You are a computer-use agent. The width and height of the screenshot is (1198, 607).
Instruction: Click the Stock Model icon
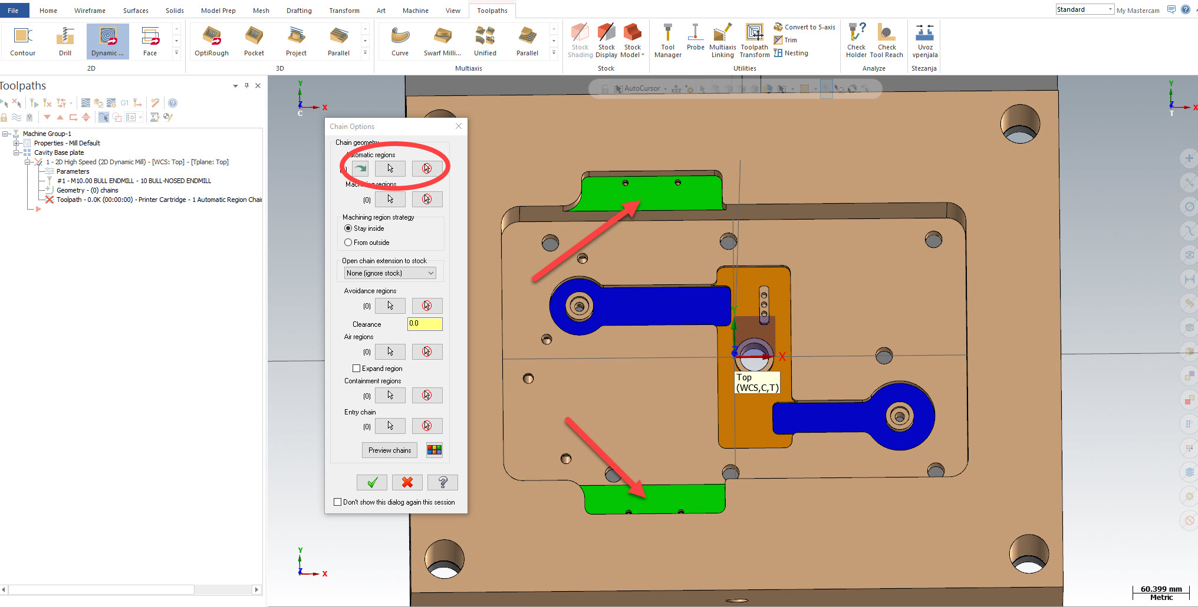[633, 40]
